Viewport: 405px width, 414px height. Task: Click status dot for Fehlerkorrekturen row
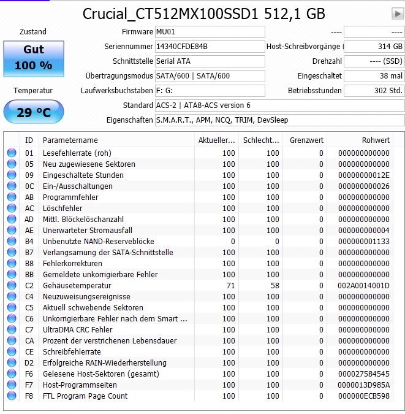pyautogui.click(x=12, y=263)
